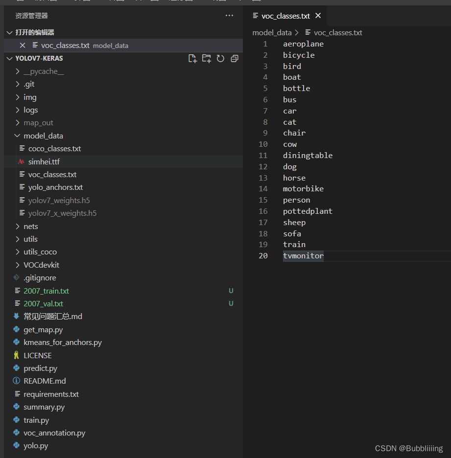Screen dimensions: 451x458
Task: Collapse the model_data folder
Action: [18, 136]
